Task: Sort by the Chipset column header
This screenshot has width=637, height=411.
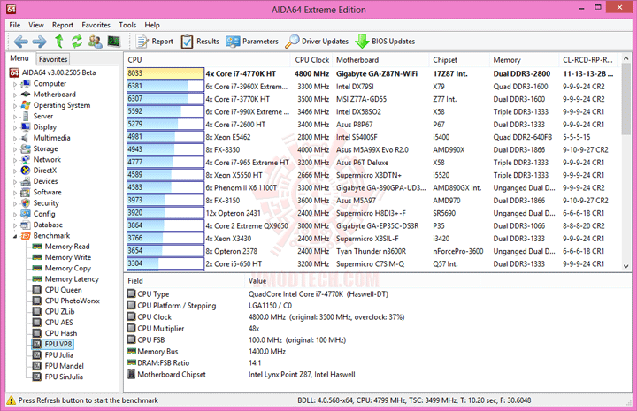Action: [459, 60]
